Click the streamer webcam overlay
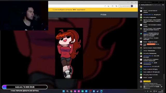The width and height of the screenshot is (166, 93). (x=24, y=16)
